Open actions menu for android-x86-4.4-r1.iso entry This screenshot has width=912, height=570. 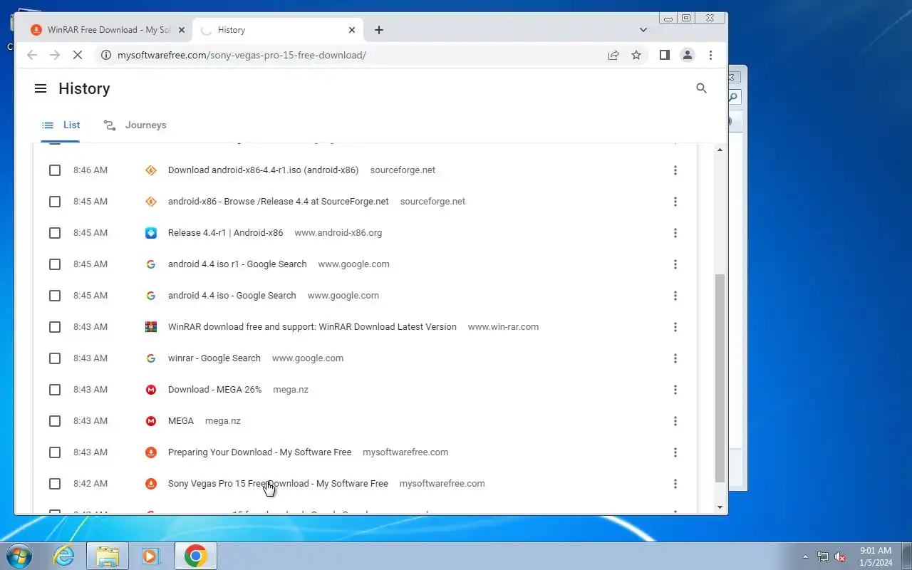pyautogui.click(x=675, y=170)
